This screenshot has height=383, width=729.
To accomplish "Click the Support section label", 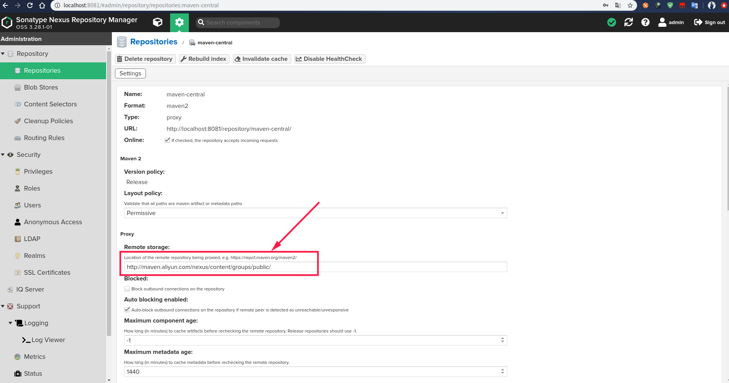I will [28, 306].
